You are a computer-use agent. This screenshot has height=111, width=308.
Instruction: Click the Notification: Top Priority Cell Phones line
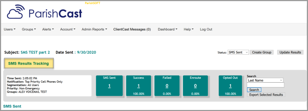click(35, 81)
